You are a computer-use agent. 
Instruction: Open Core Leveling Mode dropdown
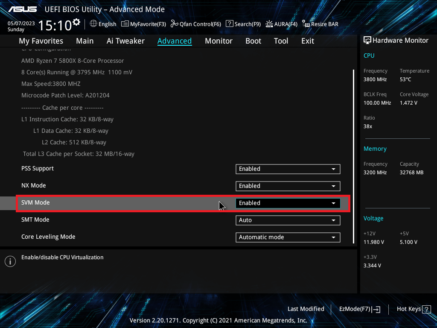288,237
